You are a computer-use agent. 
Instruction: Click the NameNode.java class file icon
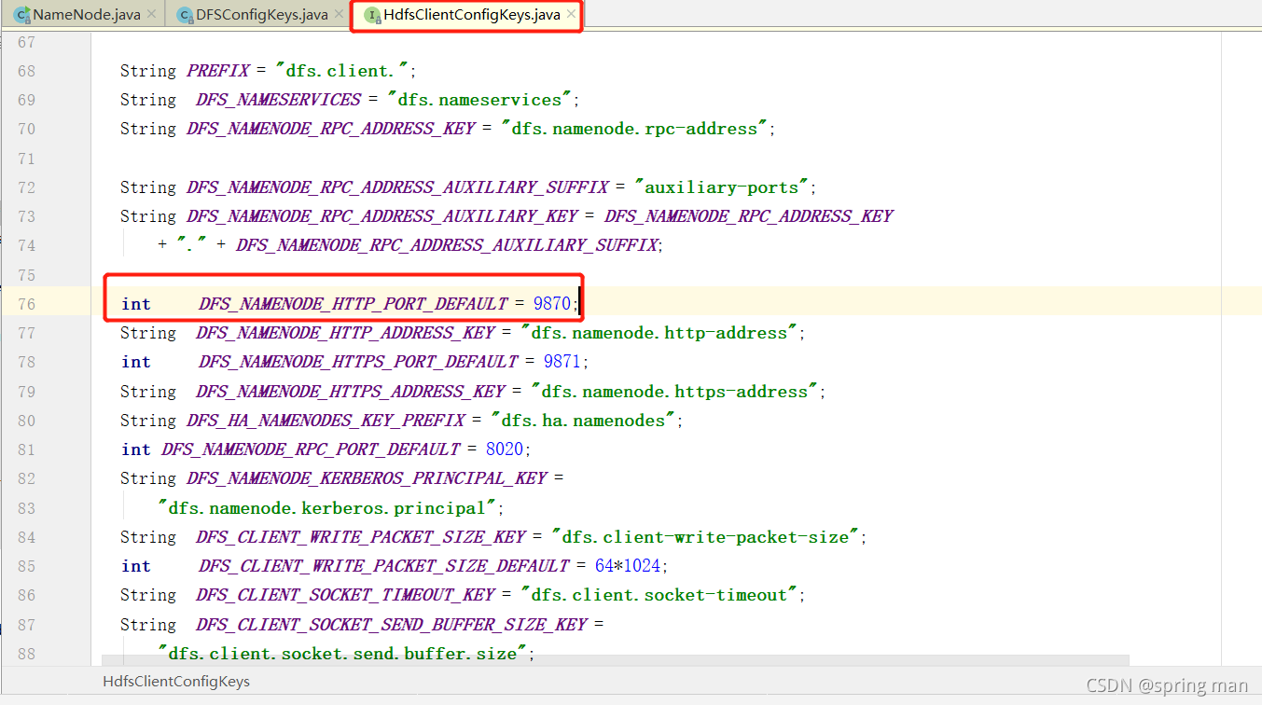(x=22, y=15)
